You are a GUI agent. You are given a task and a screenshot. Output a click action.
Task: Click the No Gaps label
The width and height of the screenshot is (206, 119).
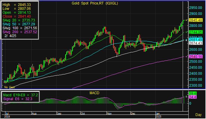10,87
